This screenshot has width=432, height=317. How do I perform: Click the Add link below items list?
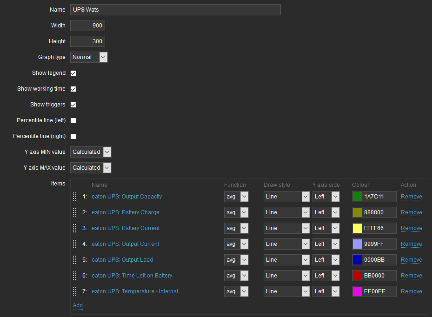[x=78, y=305]
